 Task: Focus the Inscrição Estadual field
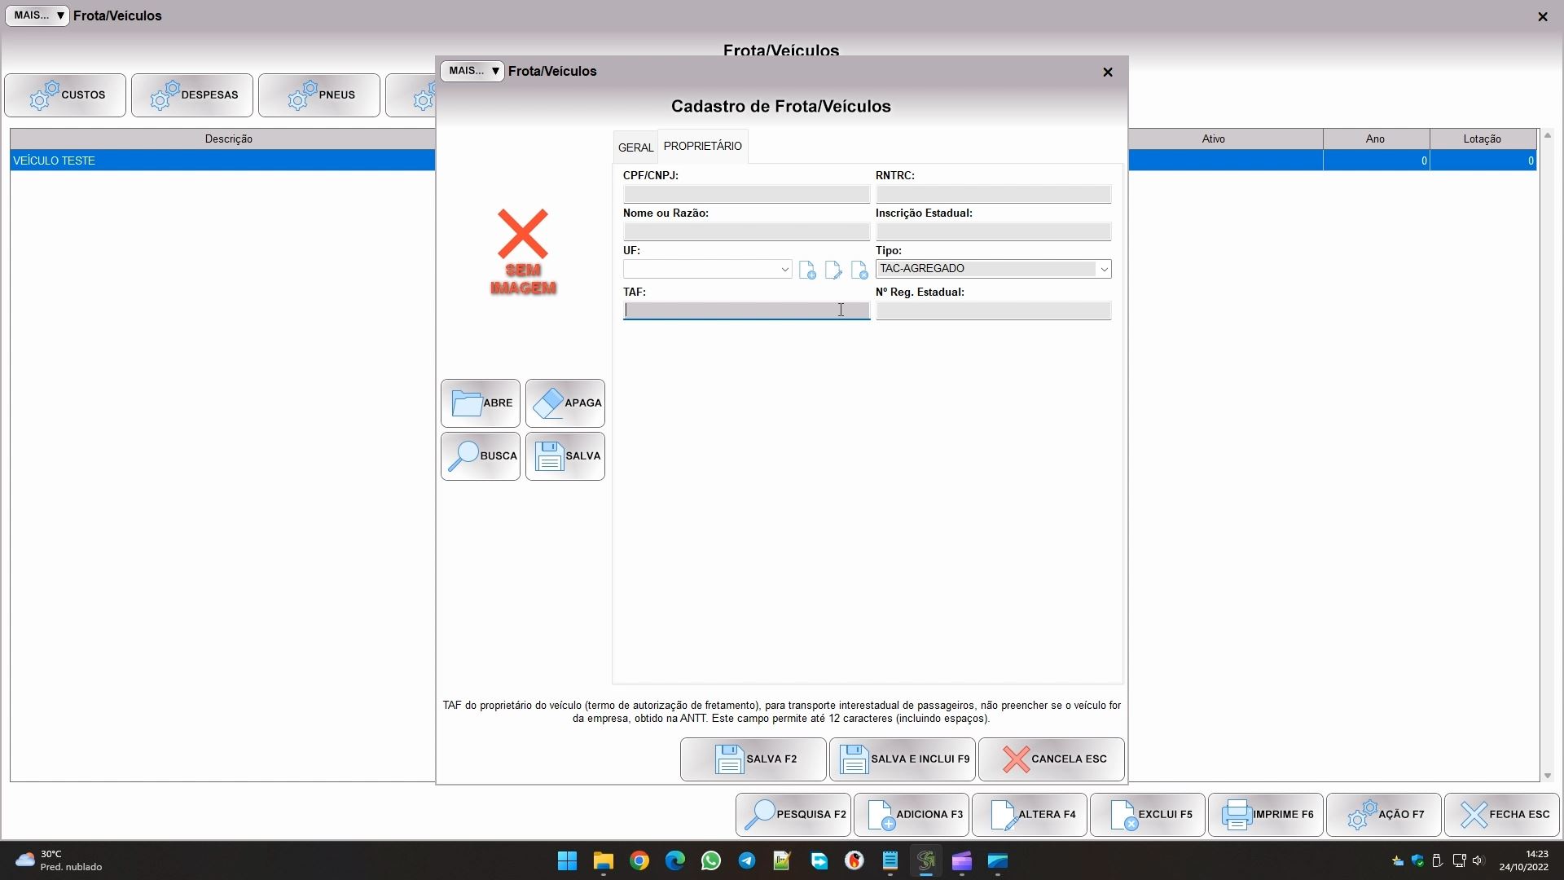click(993, 231)
